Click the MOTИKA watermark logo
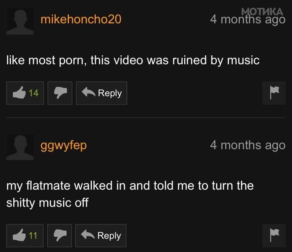The image size is (292, 252). [262, 12]
